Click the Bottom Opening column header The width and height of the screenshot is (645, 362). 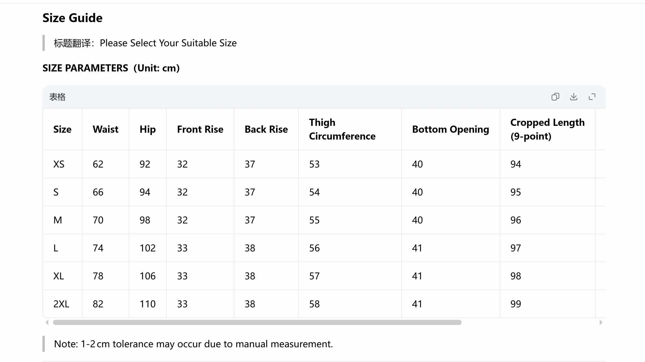coord(451,130)
